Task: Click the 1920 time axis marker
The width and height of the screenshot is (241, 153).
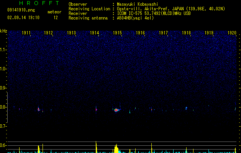Action: tap(232, 33)
